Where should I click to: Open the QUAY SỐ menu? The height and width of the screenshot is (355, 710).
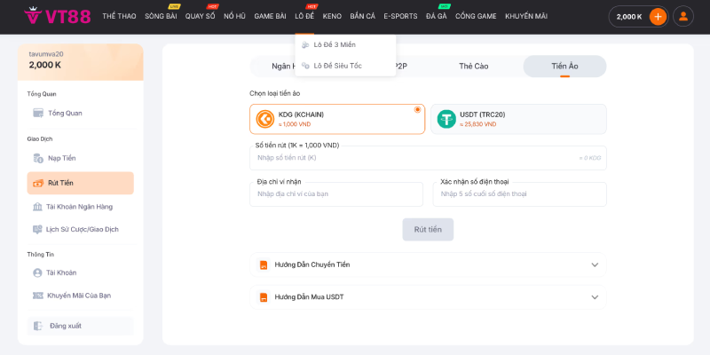201,16
